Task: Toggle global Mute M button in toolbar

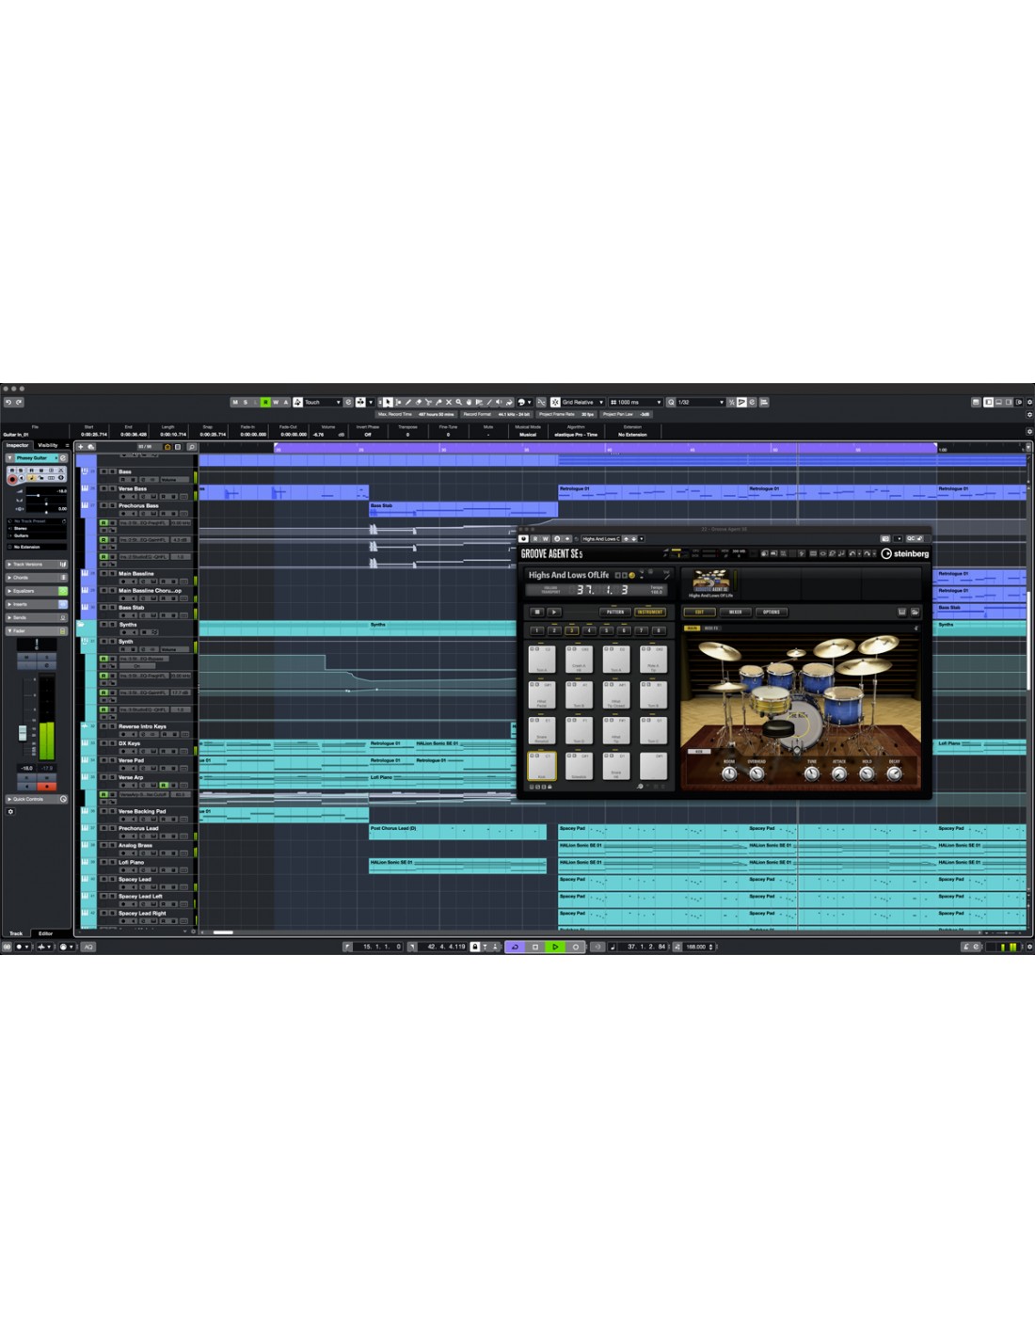Action: [x=235, y=402]
